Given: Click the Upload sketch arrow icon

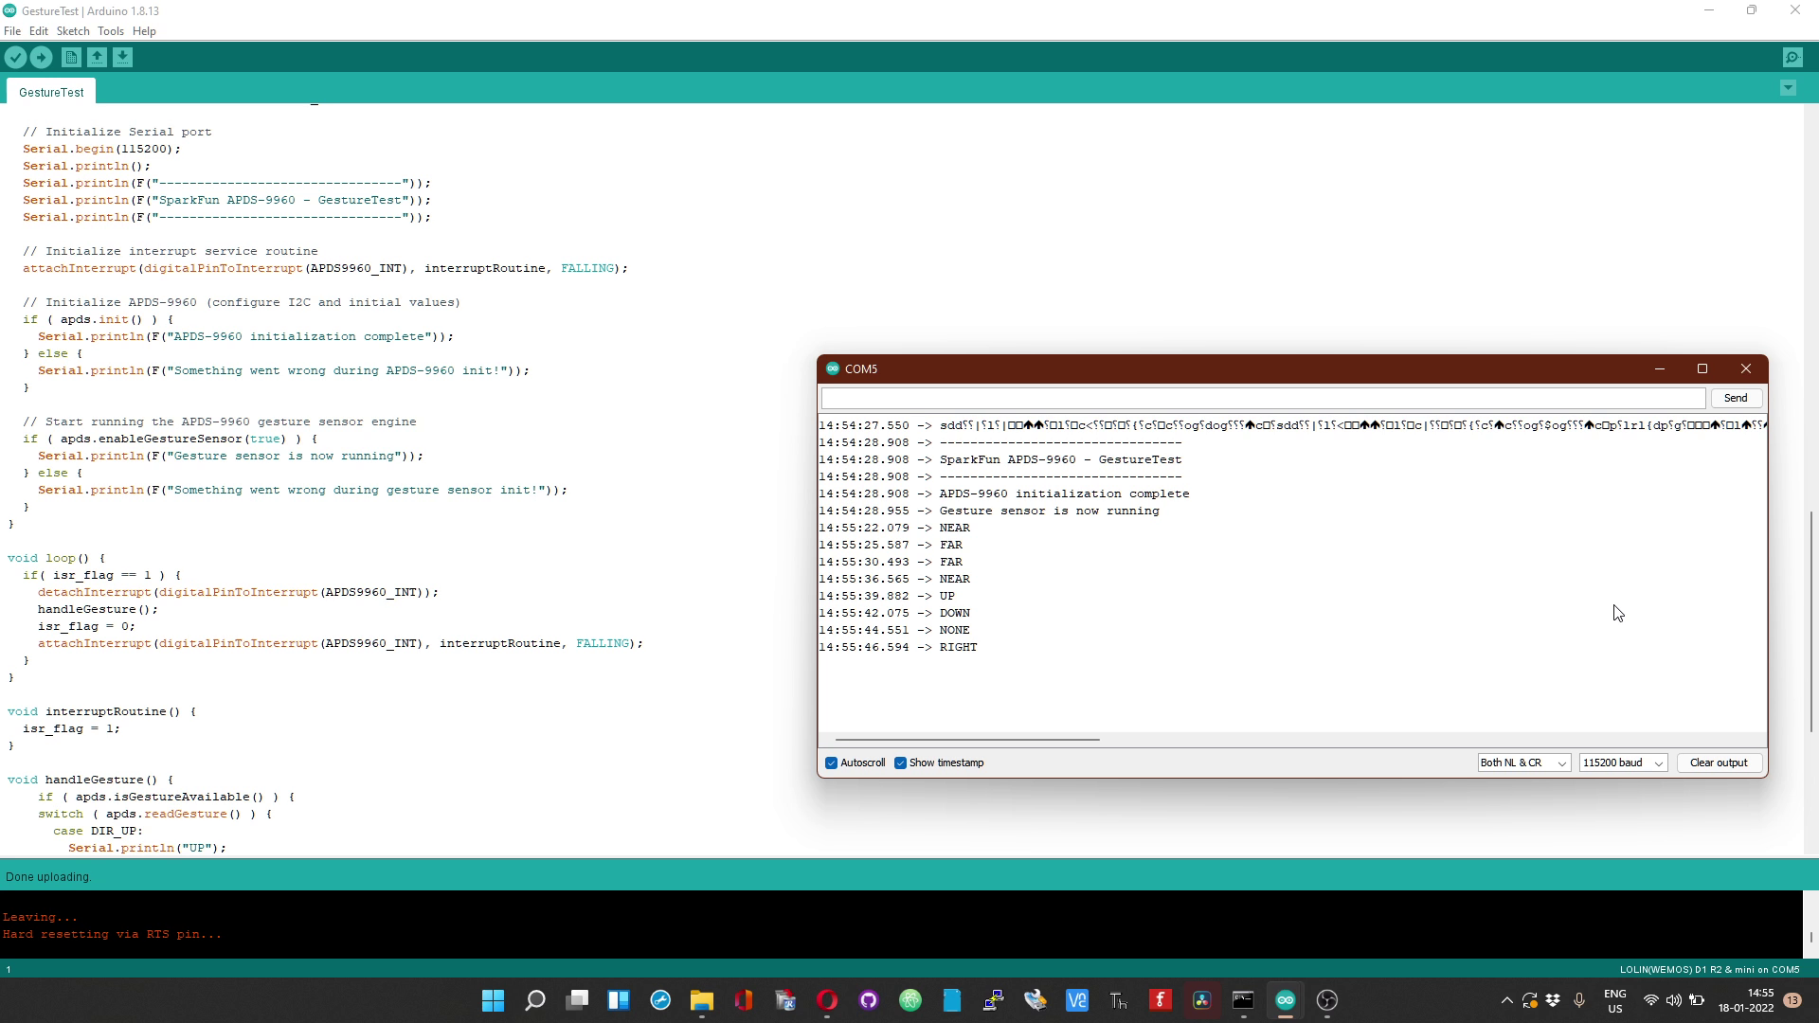Looking at the screenshot, I should coord(41,58).
